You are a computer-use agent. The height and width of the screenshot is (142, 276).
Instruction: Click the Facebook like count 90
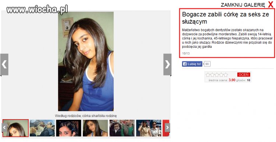(207, 64)
